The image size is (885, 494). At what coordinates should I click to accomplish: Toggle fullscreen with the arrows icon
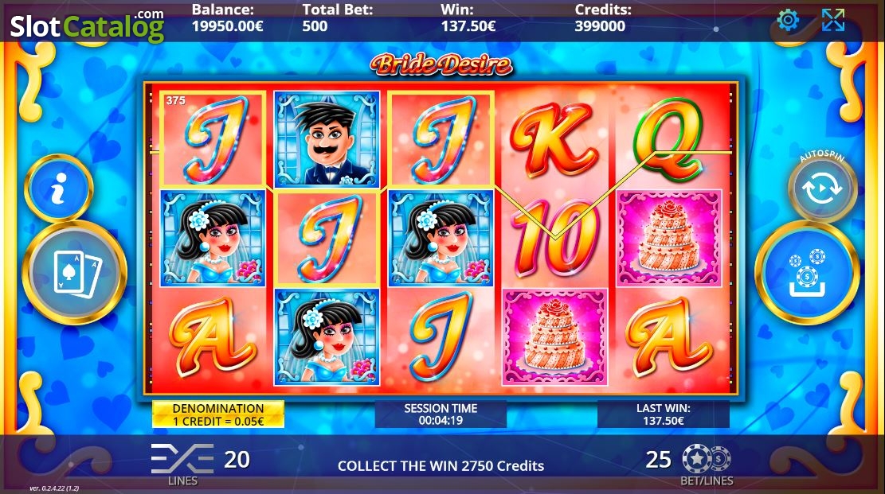click(x=833, y=21)
